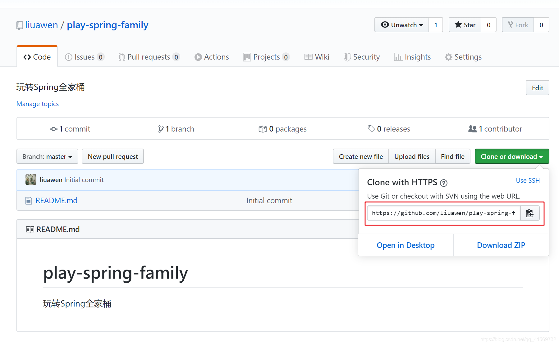Viewport: 559px width, 345px height.
Task: Open the README.md file in file list
Action: coord(57,201)
